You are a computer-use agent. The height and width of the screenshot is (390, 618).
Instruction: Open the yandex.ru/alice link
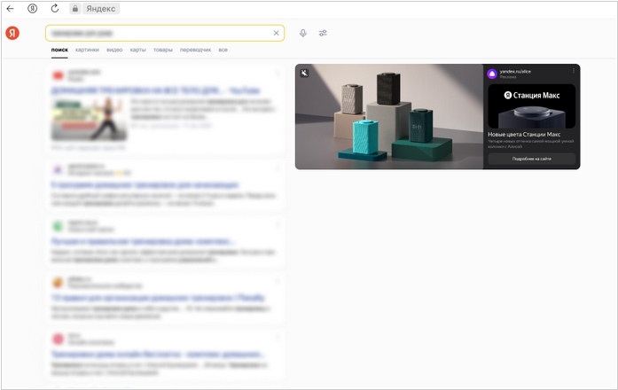tap(515, 72)
